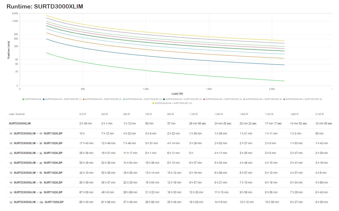Select the '2,100 W' column header

[x=319, y=114]
